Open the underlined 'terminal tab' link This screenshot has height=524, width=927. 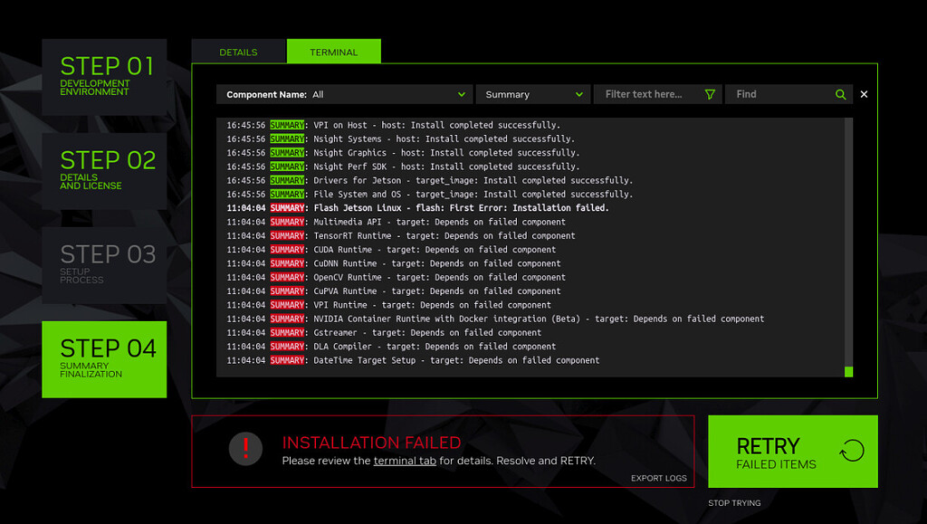(x=405, y=461)
